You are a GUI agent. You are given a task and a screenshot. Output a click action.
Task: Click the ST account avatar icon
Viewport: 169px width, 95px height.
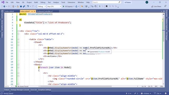[147, 2]
